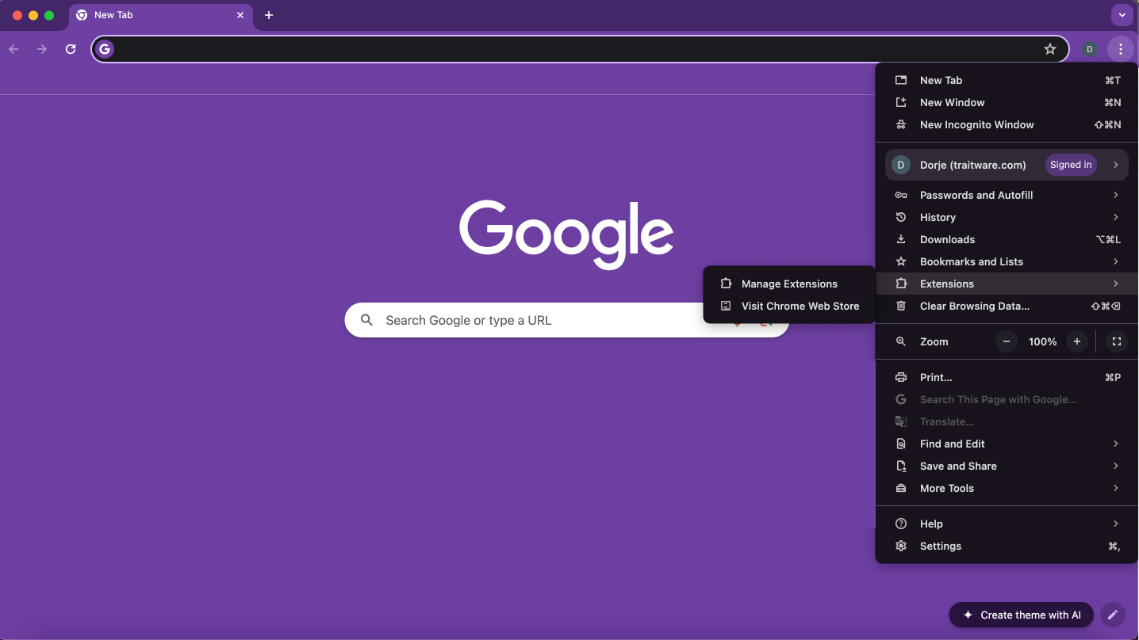Open Downloads from the menu

click(x=1007, y=239)
